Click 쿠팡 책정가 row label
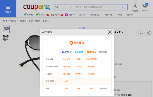The height and width of the screenshot is (97, 153). click(x=50, y=81)
